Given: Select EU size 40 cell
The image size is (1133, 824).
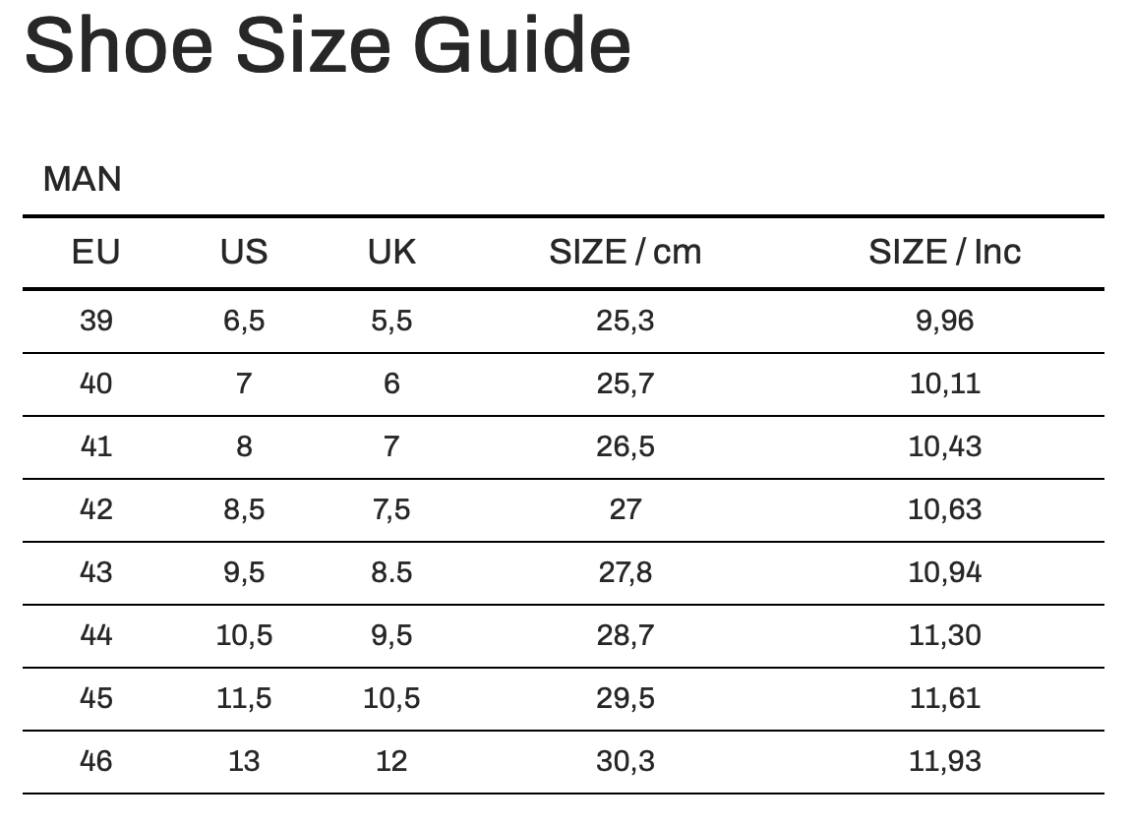Looking at the screenshot, I should pos(95,383).
